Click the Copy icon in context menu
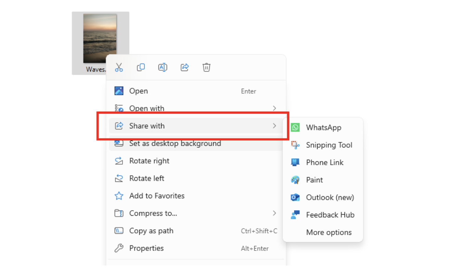Screen dimensions: 464x273 click(x=141, y=67)
